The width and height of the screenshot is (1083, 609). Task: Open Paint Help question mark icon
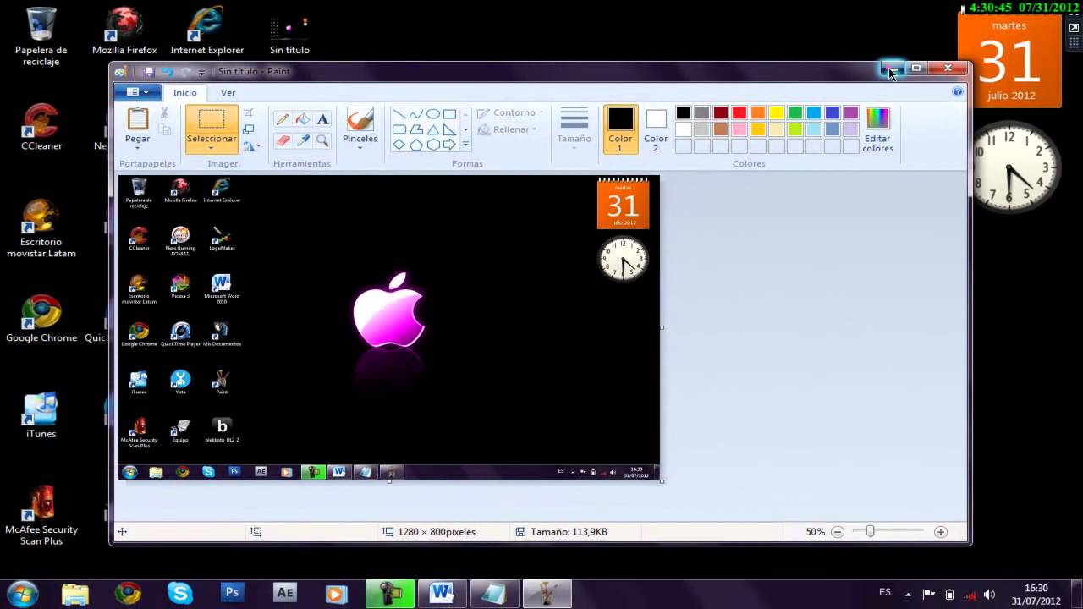click(x=958, y=92)
